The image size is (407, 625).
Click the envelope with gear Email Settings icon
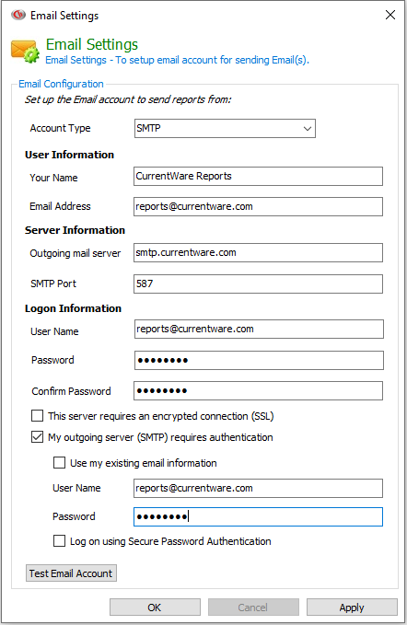click(25, 52)
